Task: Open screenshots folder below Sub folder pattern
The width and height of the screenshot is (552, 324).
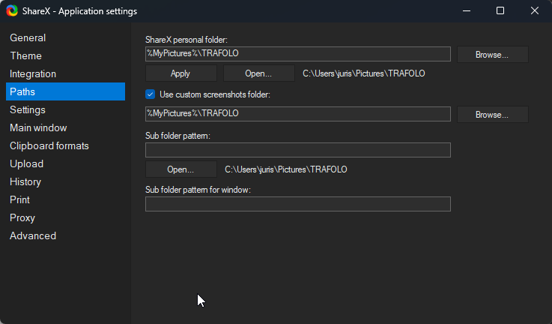Action: pyautogui.click(x=181, y=169)
